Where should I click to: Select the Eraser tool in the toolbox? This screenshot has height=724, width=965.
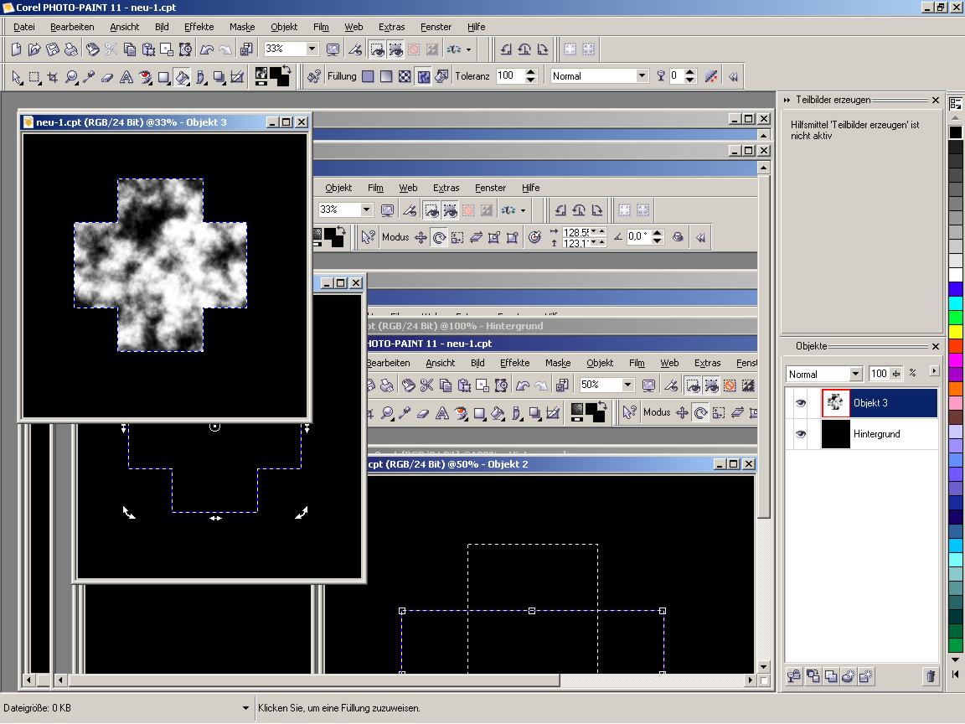tap(107, 77)
